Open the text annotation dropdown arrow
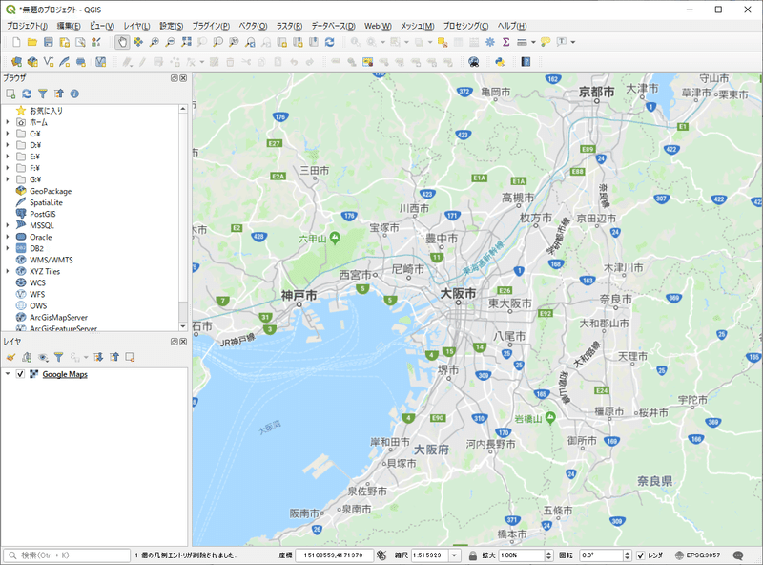The height and width of the screenshot is (565, 763). (x=573, y=42)
